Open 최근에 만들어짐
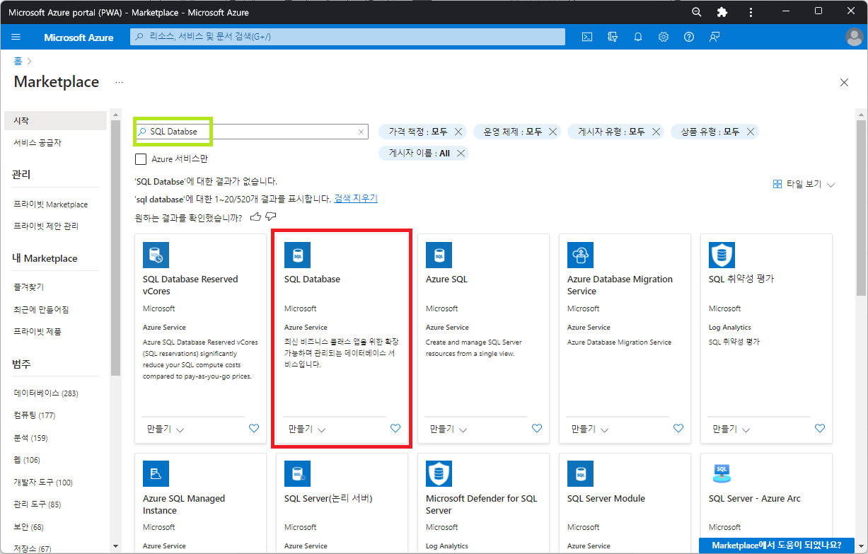 pos(41,309)
